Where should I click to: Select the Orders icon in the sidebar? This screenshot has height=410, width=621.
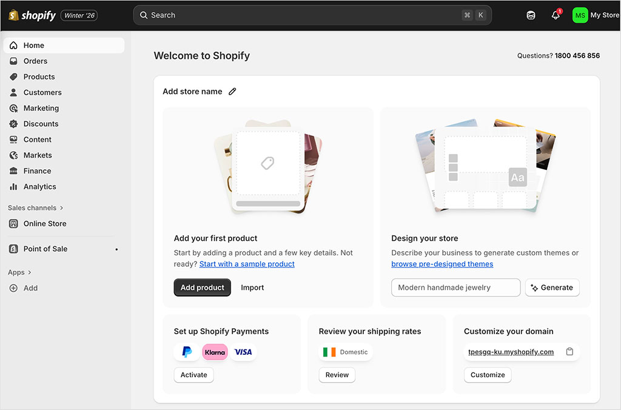pos(13,61)
